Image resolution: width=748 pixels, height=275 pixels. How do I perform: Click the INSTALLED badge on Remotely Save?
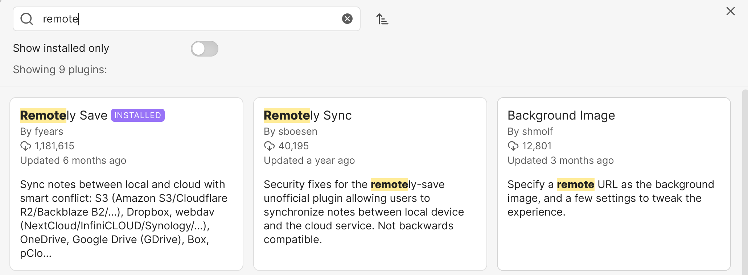point(138,115)
